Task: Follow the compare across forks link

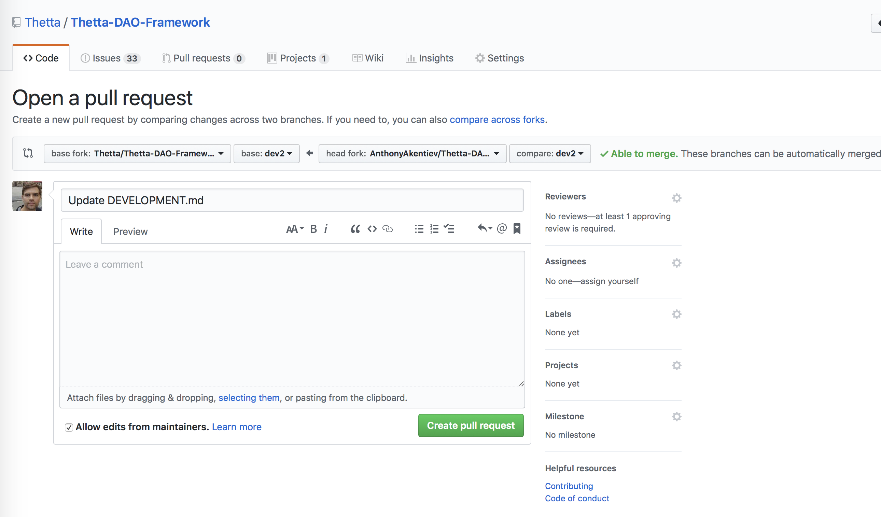Action: 497,120
